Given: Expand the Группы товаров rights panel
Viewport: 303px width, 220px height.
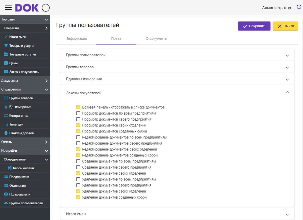Looking at the screenshot, I should [x=177, y=67].
